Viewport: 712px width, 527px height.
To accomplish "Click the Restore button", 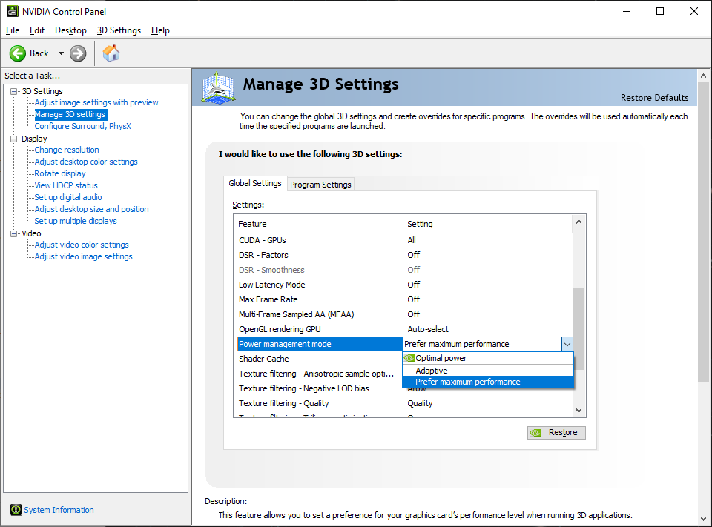I will (556, 433).
